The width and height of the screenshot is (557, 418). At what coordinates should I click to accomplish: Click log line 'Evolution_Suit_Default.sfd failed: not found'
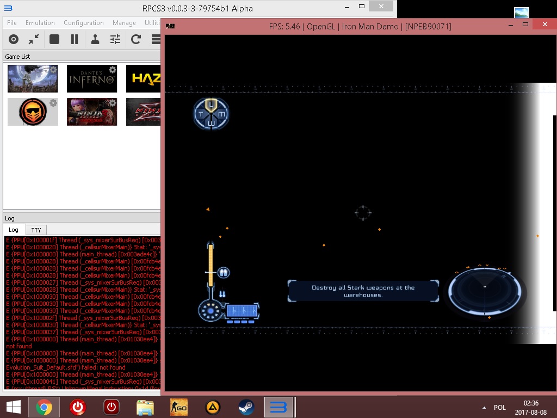[66, 367]
